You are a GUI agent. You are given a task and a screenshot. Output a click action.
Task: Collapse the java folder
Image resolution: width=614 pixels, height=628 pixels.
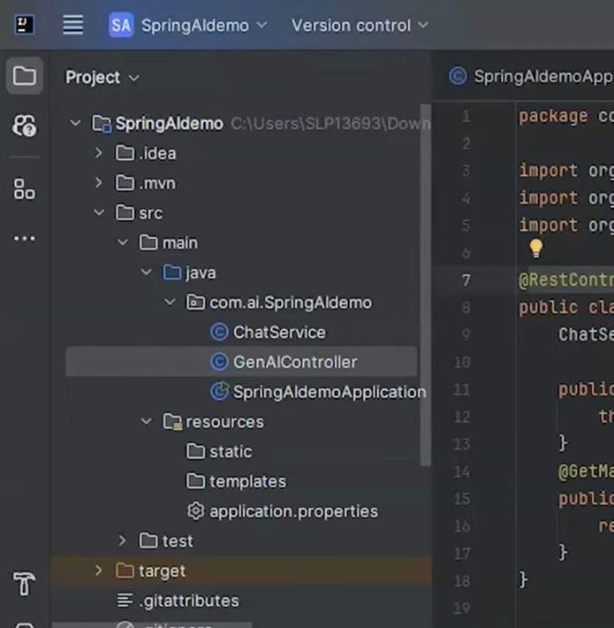click(x=146, y=272)
